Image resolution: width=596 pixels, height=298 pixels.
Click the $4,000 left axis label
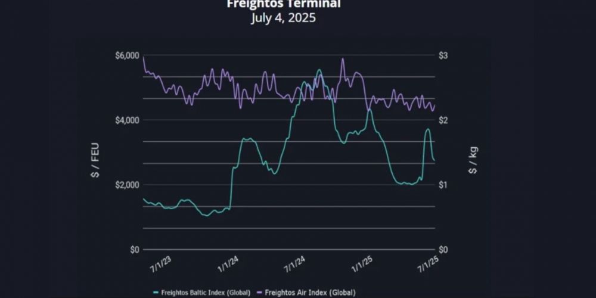click(x=127, y=120)
